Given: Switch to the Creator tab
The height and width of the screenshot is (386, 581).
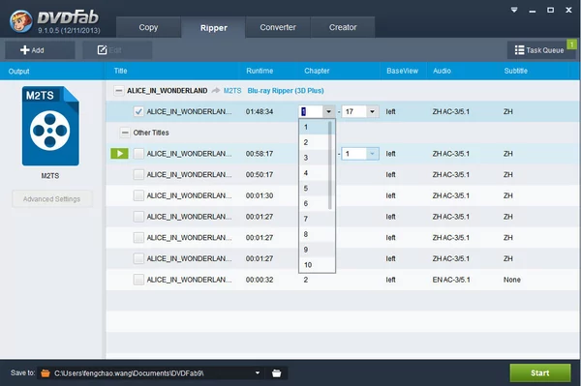Looking at the screenshot, I should (343, 27).
